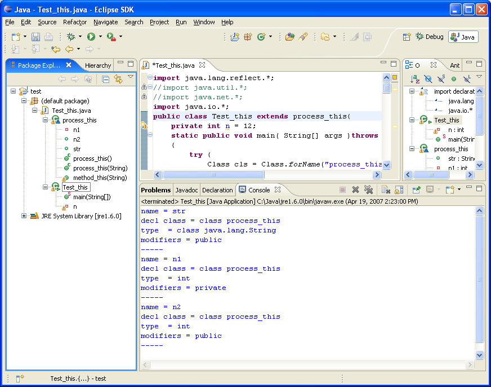Open the Refactor menu

click(75, 22)
